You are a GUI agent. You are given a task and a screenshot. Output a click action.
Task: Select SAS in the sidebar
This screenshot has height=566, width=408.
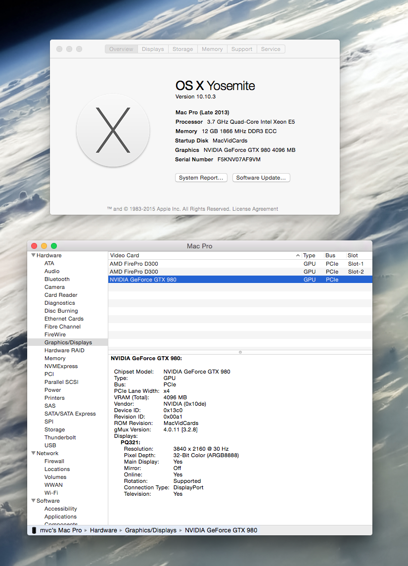[x=50, y=406]
